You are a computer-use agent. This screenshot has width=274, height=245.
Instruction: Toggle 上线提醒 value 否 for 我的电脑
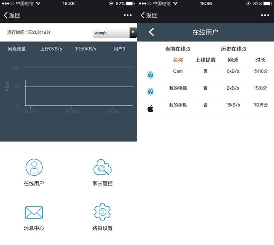[205, 88]
